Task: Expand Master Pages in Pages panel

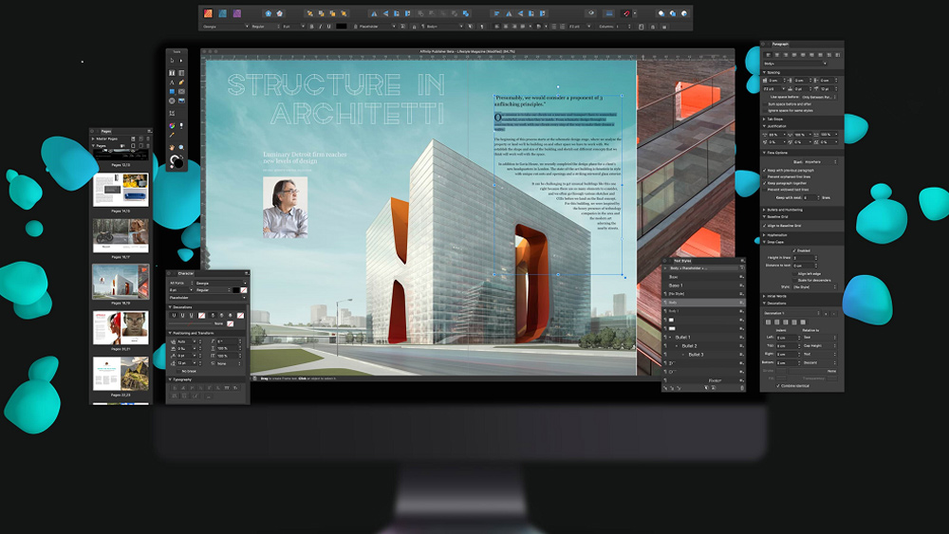Action: 93,138
